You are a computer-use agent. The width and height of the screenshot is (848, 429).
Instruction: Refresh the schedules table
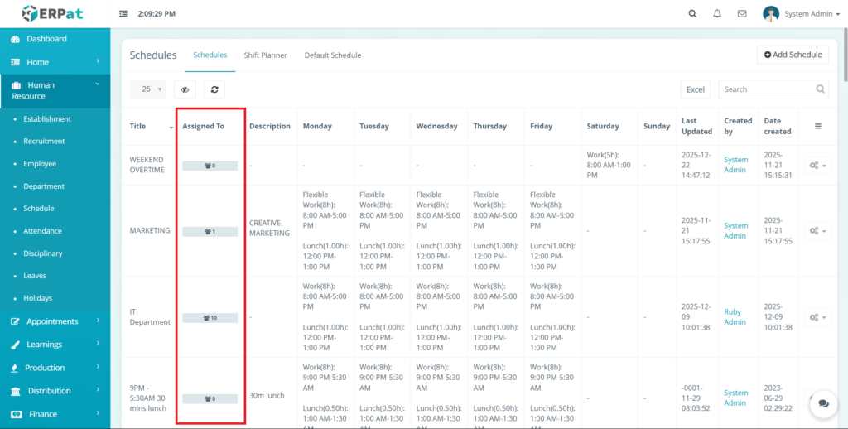point(214,89)
